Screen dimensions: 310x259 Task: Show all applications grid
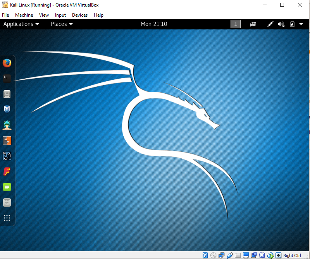click(7, 218)
